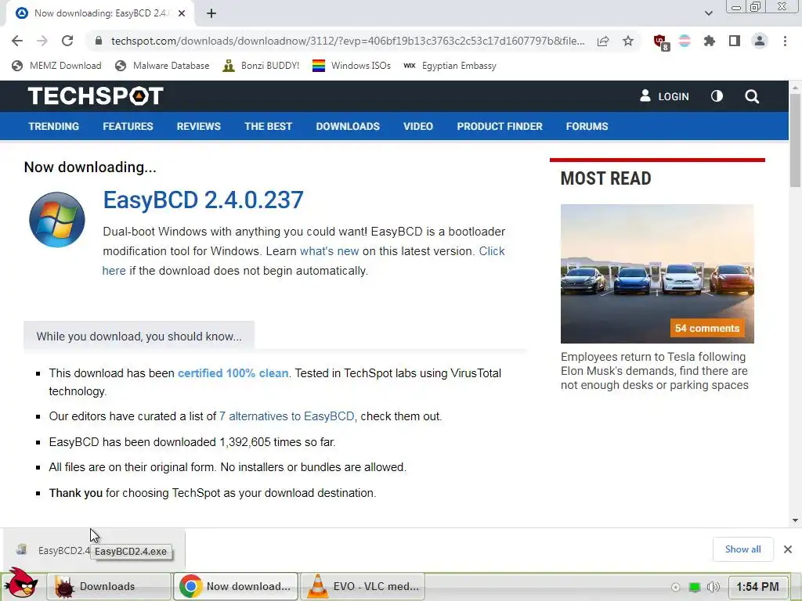802x601 pixels.
Task: Open TechSpot search magnifier
Action: pyautogui.click(x=752, y=96)
